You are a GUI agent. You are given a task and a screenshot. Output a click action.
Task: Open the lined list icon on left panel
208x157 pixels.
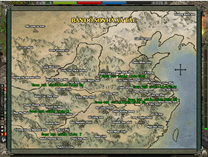(x=2, y=109)
